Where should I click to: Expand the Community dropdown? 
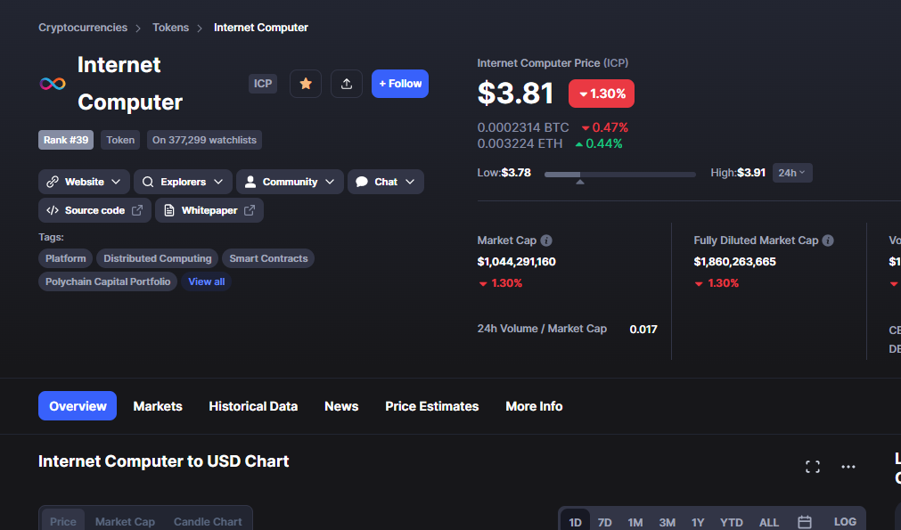point(290,182)
